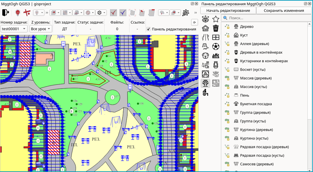Toggle the blue checkmark toolbar button
This screenshot has width=313, height=172.
123,13
